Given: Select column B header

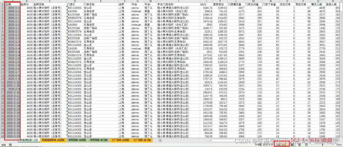Looking at the screenshot, I should click(27, 1).
